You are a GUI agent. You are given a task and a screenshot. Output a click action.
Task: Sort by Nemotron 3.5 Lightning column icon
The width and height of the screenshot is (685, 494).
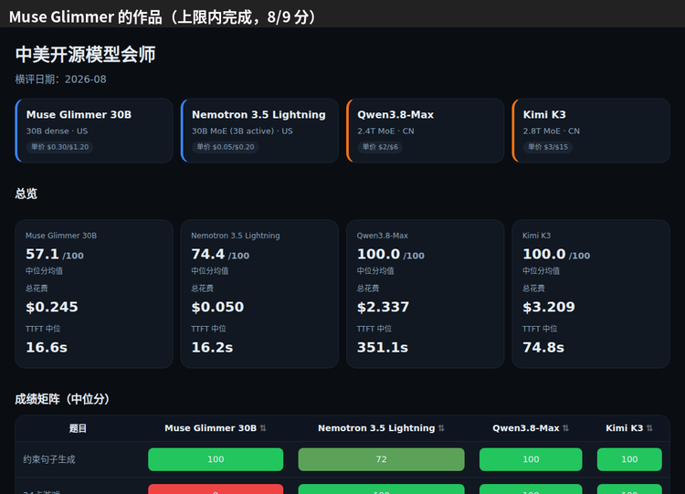coord(441,428)
